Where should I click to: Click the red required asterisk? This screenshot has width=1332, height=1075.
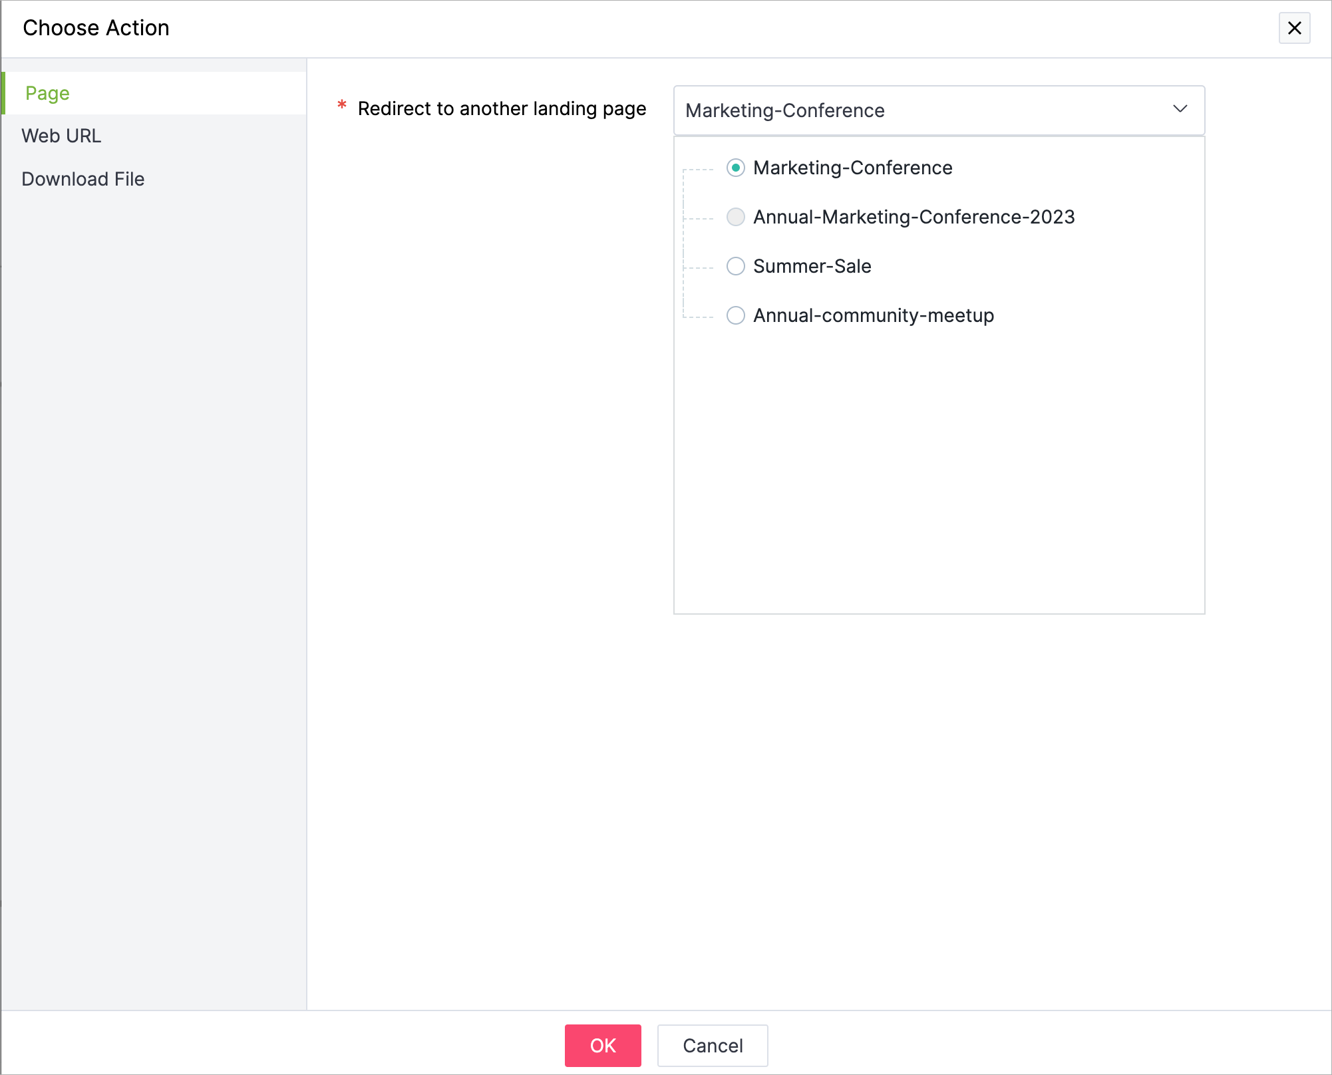[342, 105]
